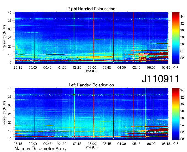Click Time (UT) label under Right Handed plot
This screenshot has height=152, width=187.
coord(91,71)
